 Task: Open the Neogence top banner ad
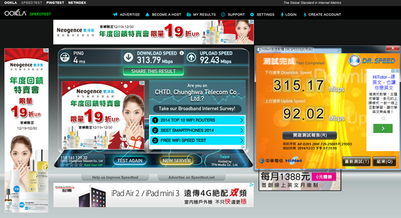coord(154,32)
